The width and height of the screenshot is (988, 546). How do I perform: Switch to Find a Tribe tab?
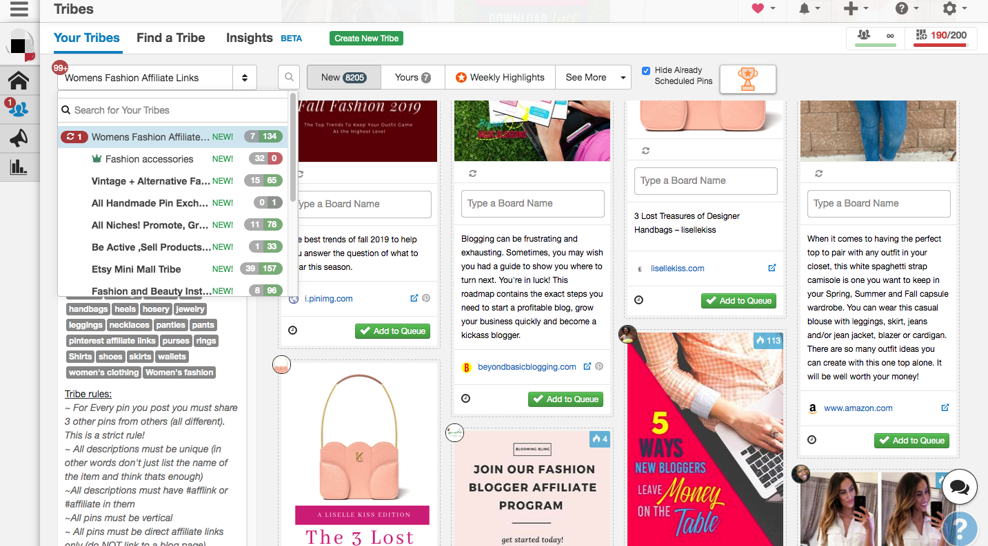click(x=171, y=38)
